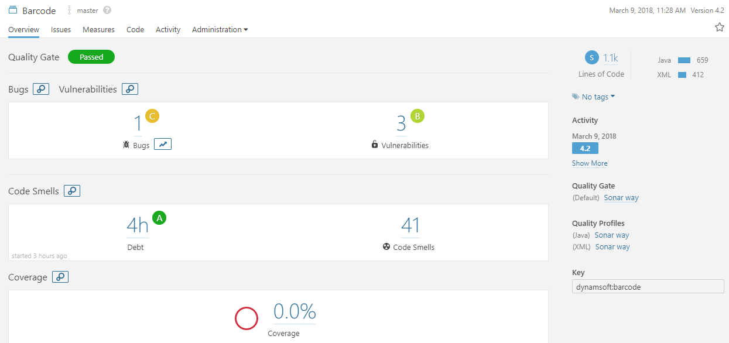Viewport: 729px width, 343px height.
Task: Click the size rating S badge
Action: 592,57
